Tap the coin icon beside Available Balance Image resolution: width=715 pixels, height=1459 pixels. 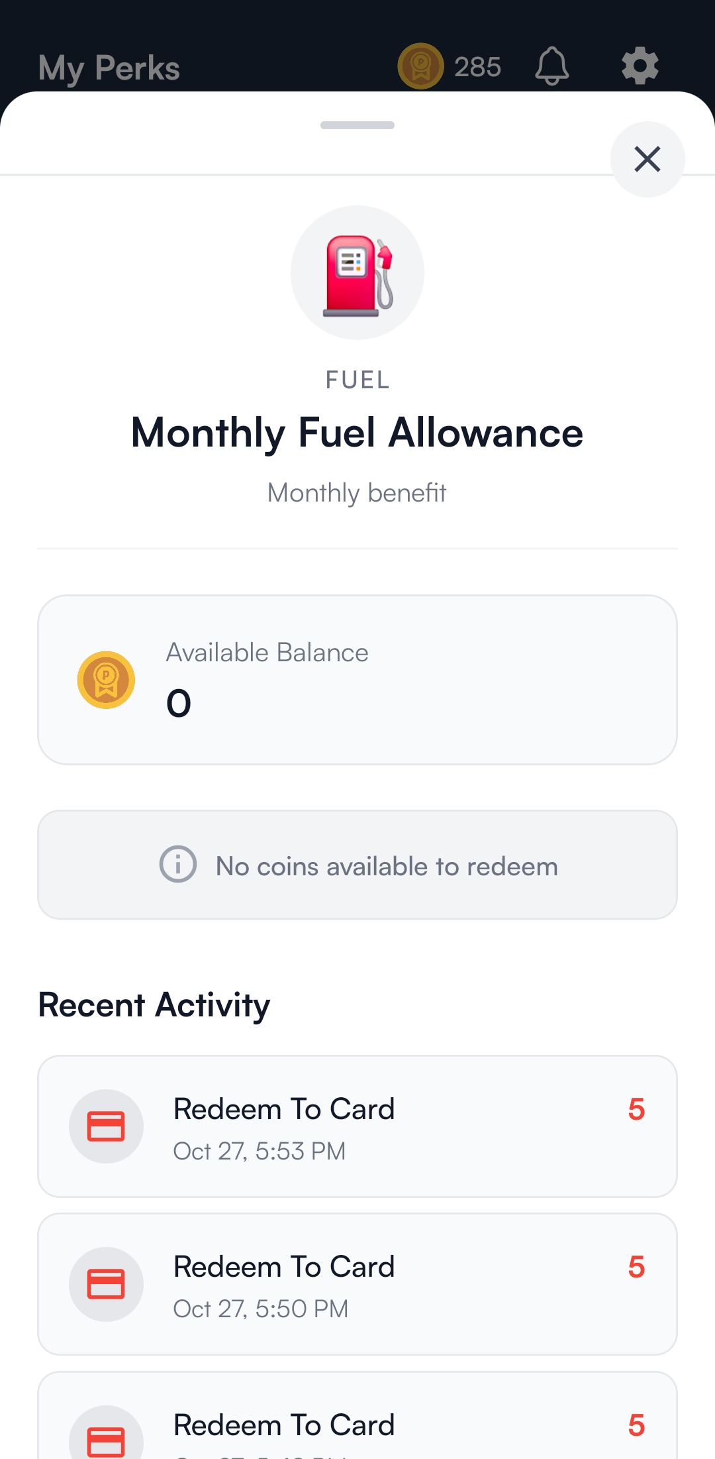[x=106, y=680]
